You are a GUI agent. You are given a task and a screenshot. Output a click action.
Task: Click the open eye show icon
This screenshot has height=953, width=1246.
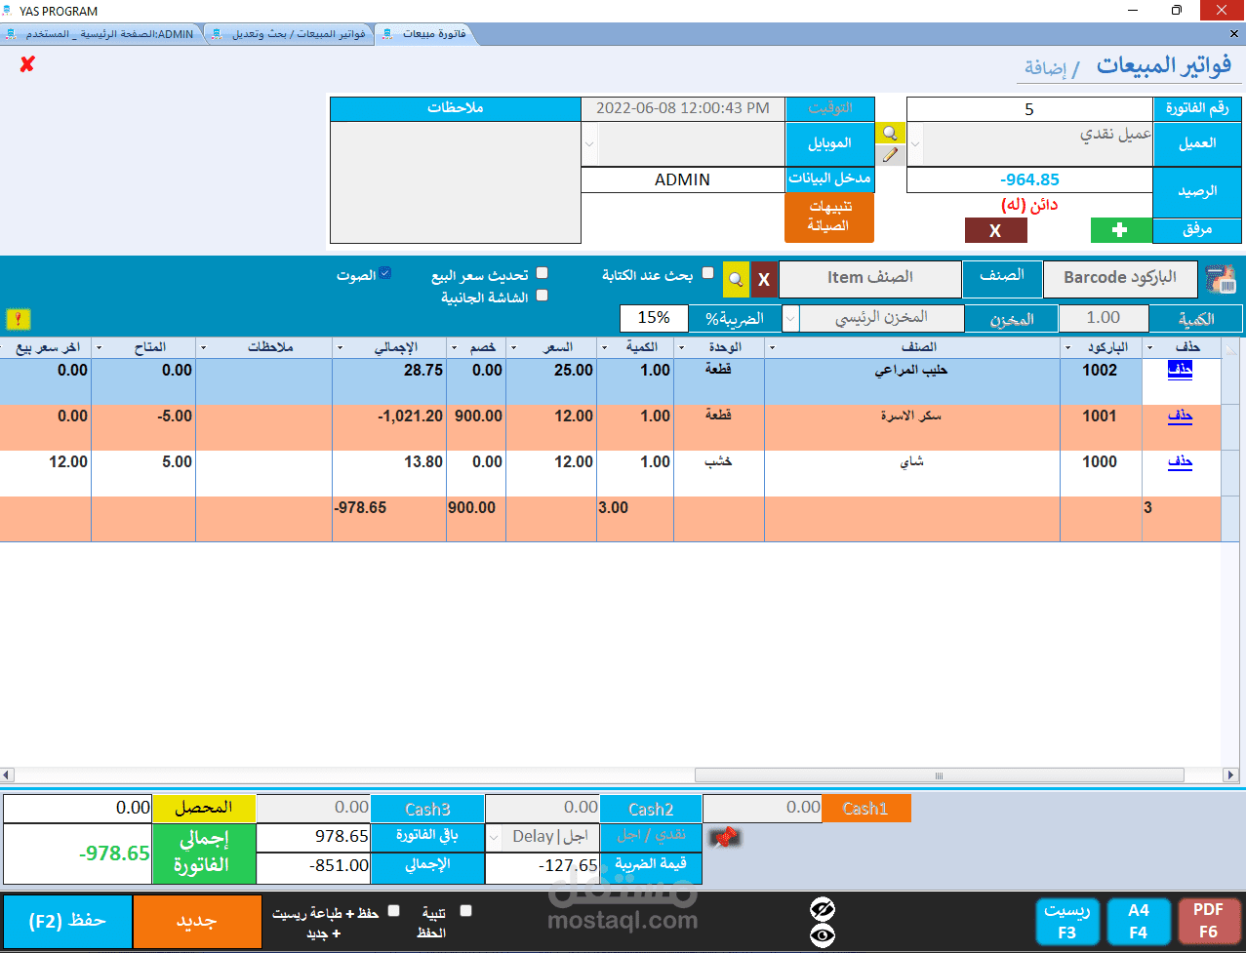(x=823, y=935)
